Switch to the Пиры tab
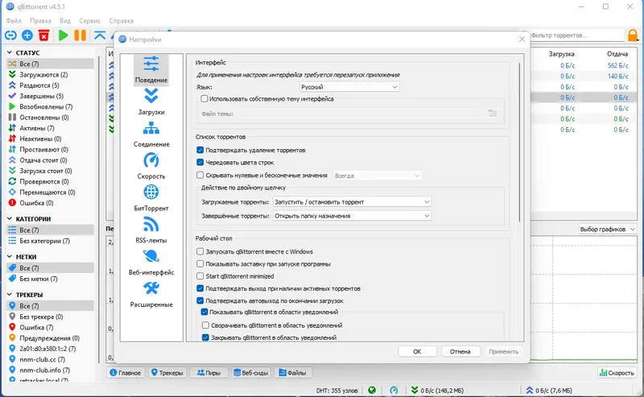The image size is (644, 397). pyautogui.click(x=209, y=373)
